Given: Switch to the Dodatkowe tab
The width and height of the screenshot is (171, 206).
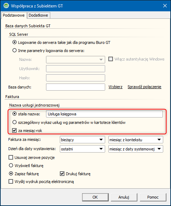Looking at the screenshot, I should [x=38, y=15].
